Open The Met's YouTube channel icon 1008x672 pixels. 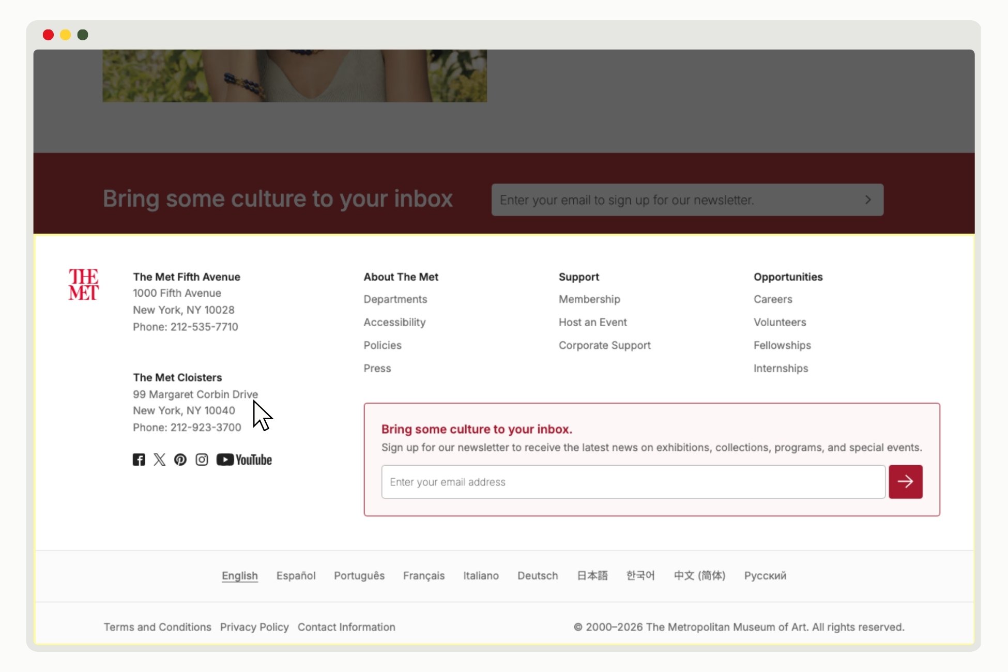[x=244, y=460]
